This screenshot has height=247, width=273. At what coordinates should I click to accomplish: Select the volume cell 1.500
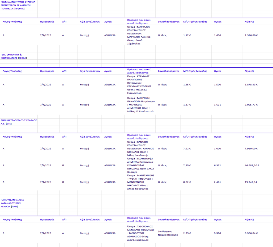217,85
